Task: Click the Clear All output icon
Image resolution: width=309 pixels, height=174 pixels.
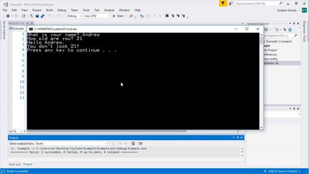Action: (x=133, y=144)
